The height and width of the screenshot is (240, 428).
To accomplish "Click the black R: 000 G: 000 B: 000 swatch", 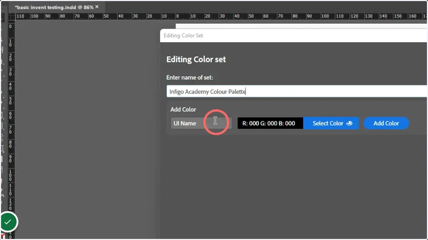I will [x=270, y=123].
